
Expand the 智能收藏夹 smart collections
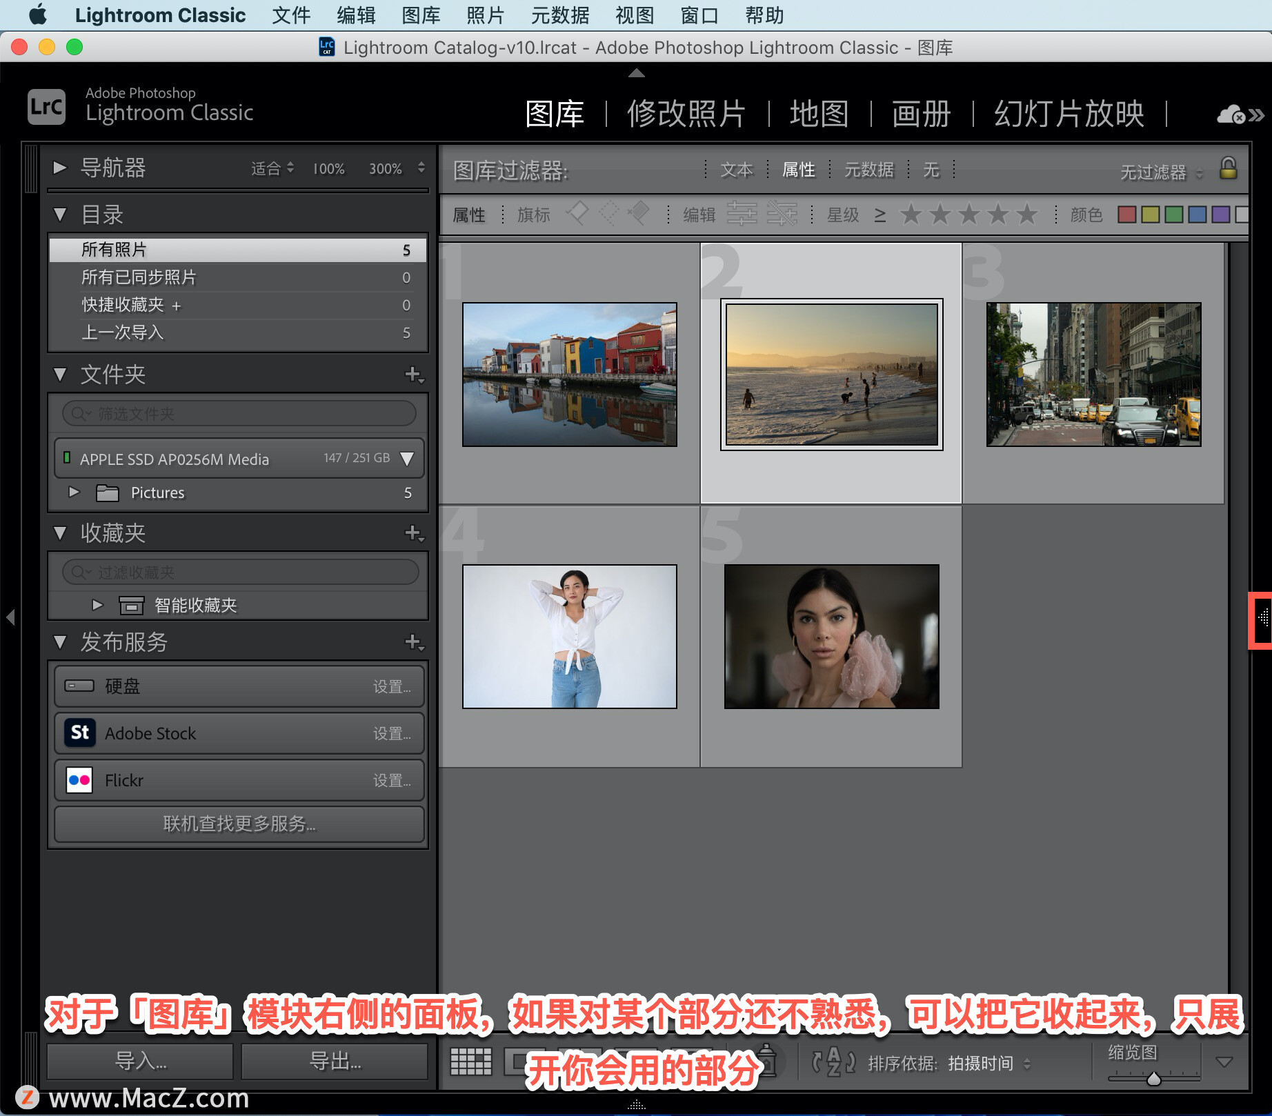click(97, 605)
